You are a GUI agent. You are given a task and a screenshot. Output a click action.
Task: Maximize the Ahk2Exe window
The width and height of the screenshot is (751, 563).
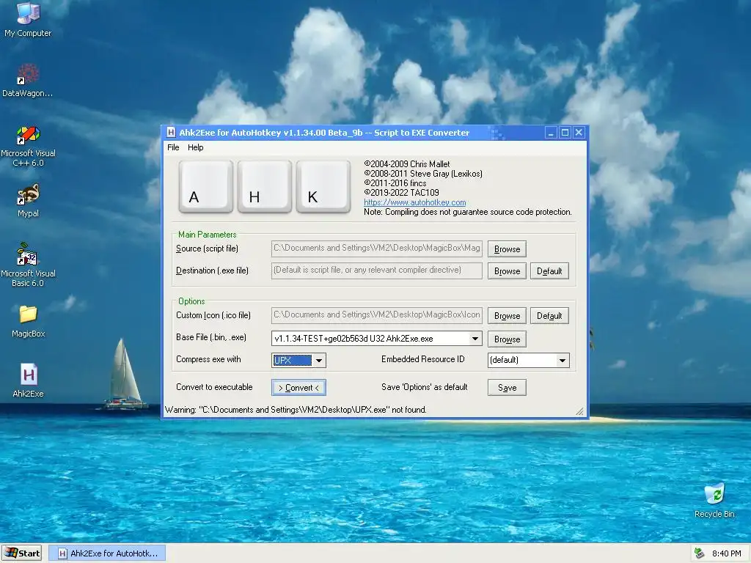click(x=565, y=133)
